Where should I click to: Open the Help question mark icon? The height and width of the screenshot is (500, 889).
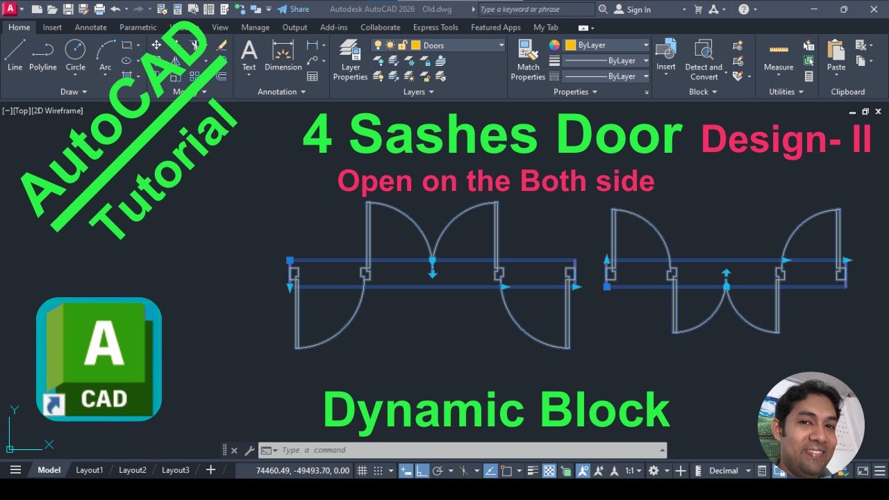[744, 9]
